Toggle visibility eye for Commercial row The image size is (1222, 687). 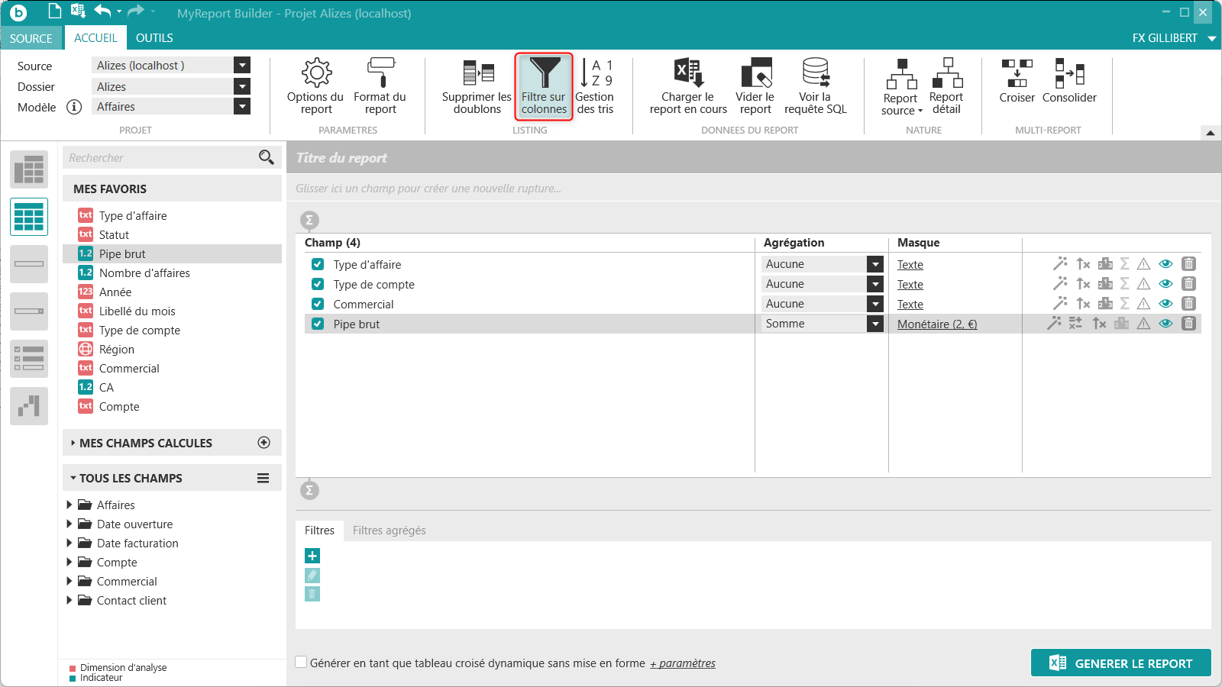1165,304
